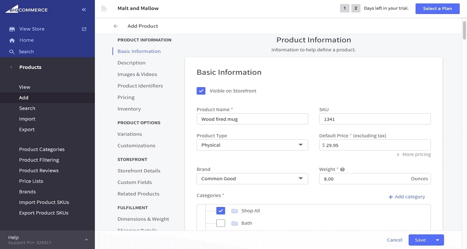Open store in new tab icon
This screenshot has height=249, width=467.
pos(84,29)
